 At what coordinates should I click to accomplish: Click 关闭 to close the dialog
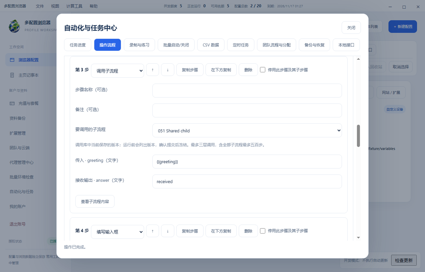[x=351, y=28]
